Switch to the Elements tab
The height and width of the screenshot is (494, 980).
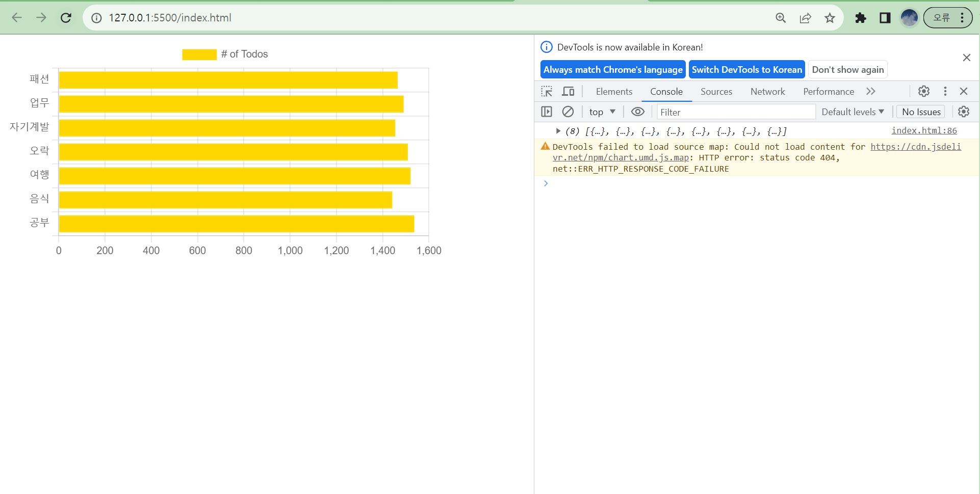tap(614, 92)
